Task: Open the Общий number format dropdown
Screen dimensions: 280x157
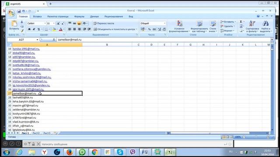Action: pos(164,23)
